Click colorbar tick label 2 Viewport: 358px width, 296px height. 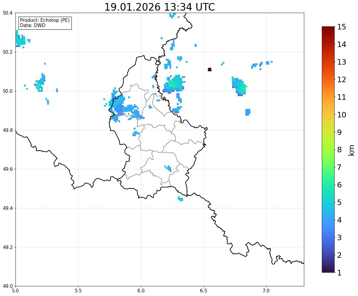pyautogui.click(x=339, y=255)
